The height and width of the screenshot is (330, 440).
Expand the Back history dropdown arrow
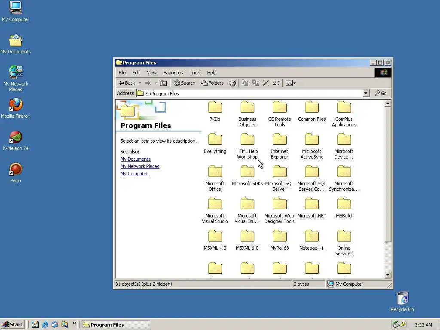click(x=140, y=83)
